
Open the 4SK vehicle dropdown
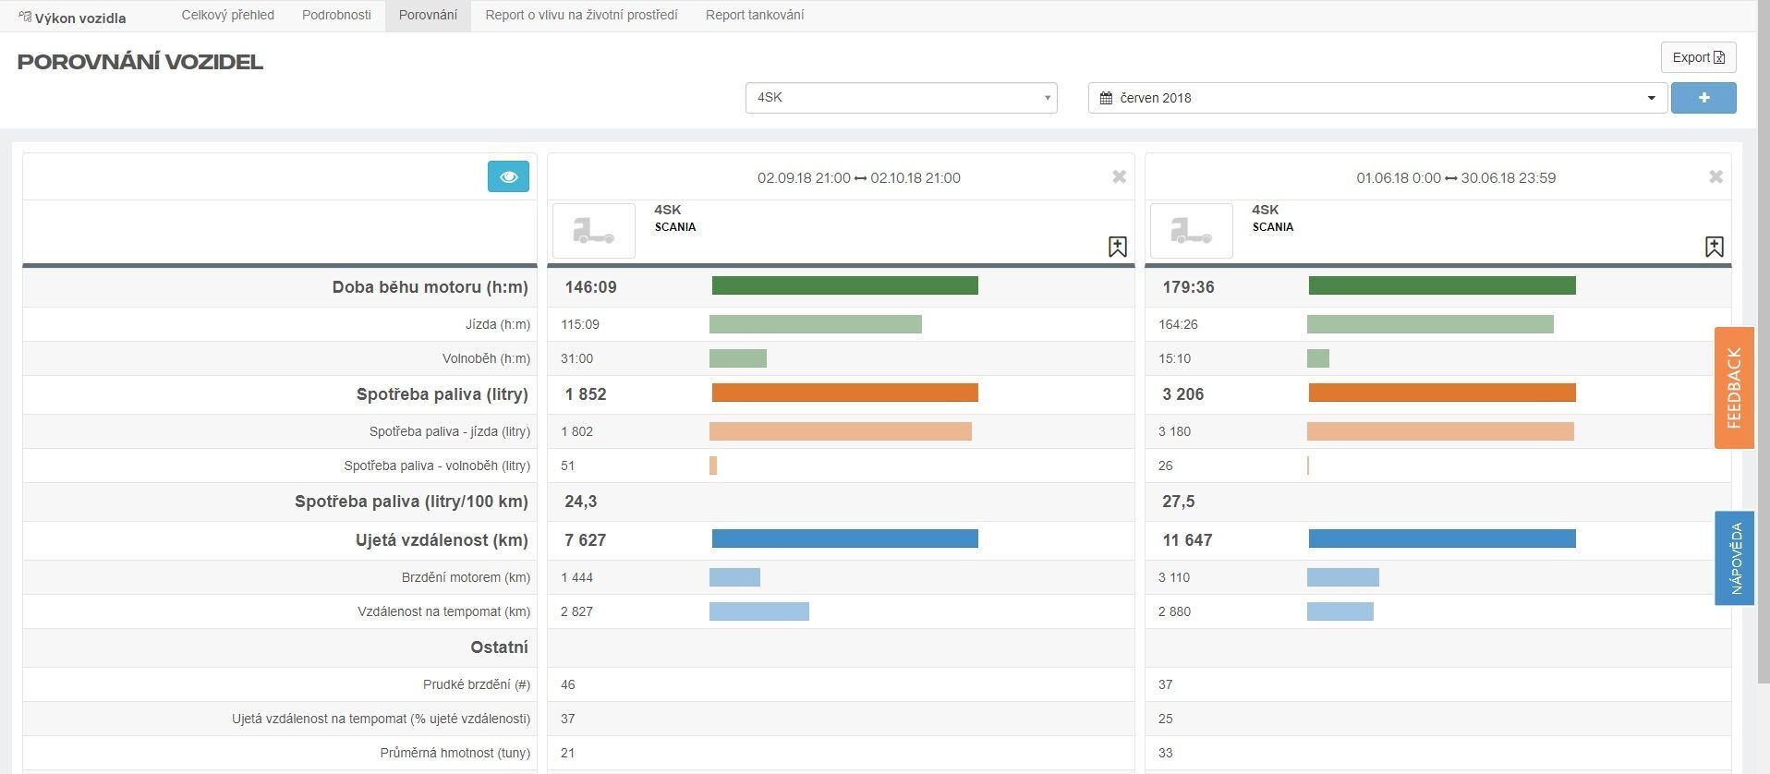[x=902, y=98]
